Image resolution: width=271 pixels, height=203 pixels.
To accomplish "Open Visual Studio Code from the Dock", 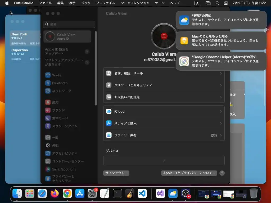I will point(142,193).
